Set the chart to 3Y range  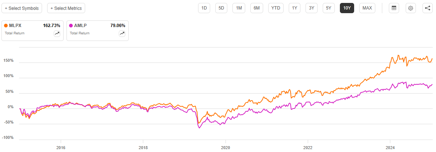tap(311, 8)
